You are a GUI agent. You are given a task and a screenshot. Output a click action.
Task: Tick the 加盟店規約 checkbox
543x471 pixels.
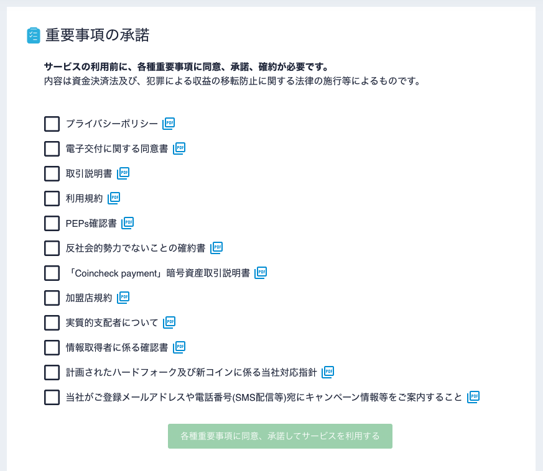coord(52,298)
